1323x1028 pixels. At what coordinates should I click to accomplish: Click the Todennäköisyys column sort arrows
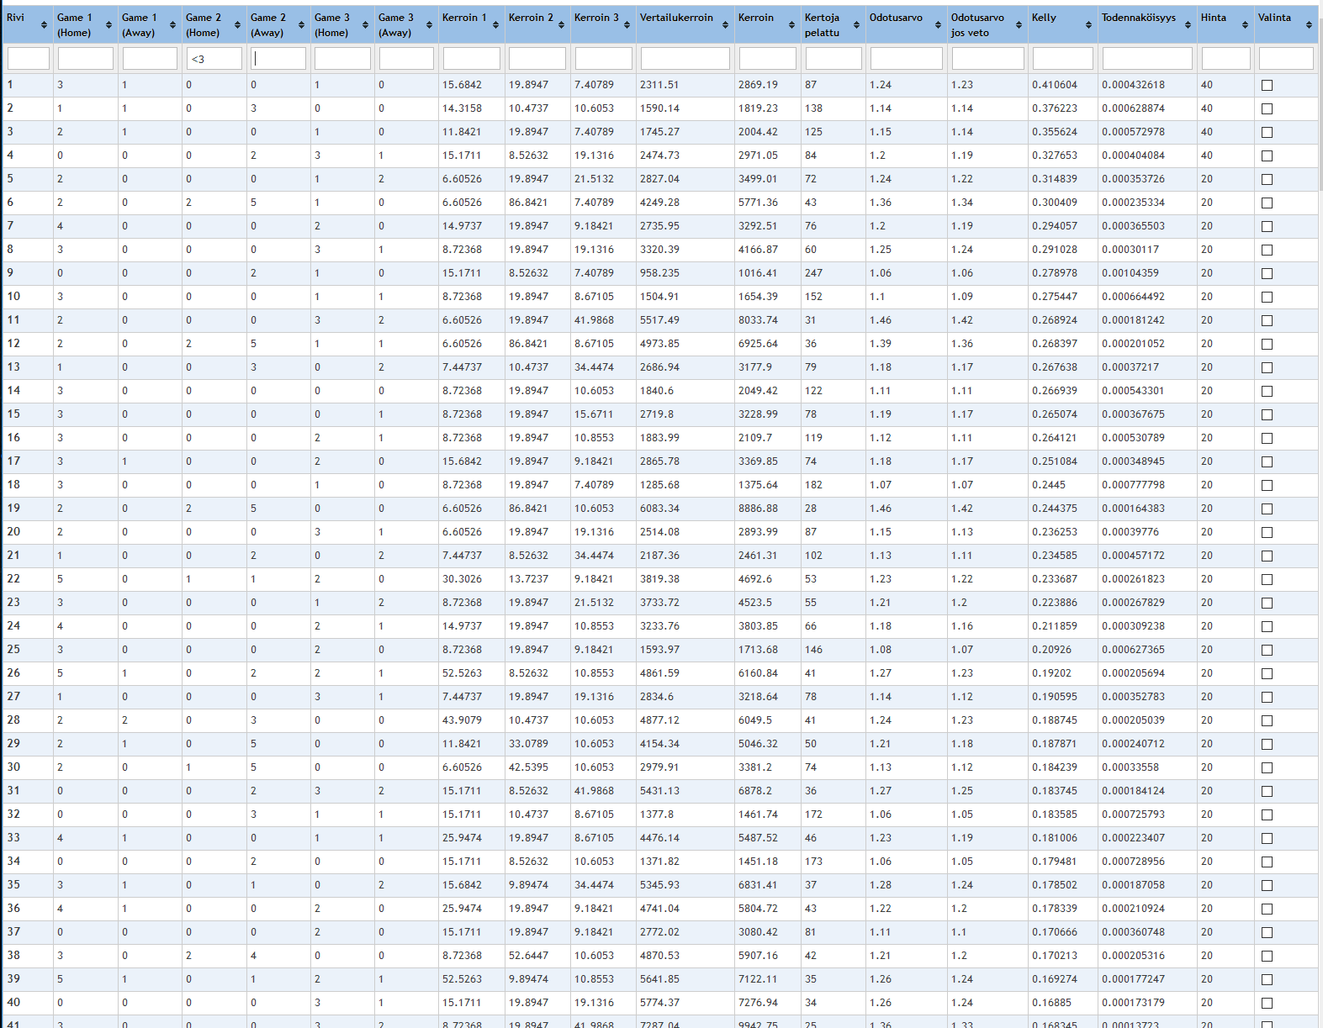pos(1188,25)
